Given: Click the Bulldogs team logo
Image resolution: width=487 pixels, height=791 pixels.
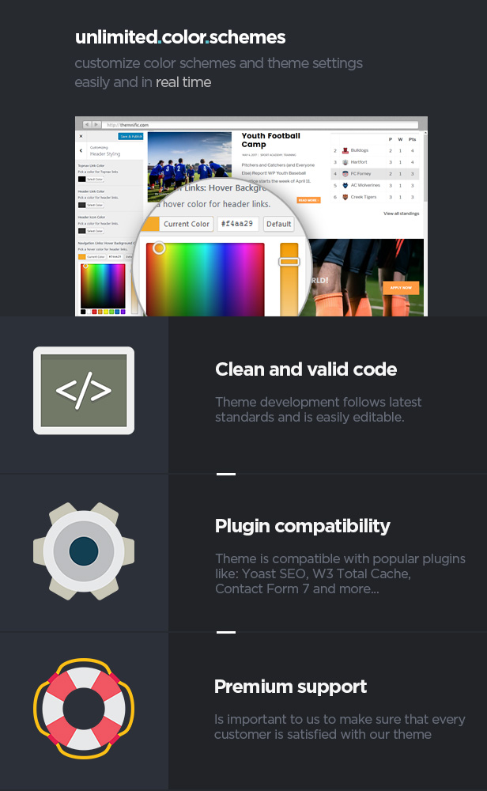Looking at the screenshot, I should pos(345,150).
